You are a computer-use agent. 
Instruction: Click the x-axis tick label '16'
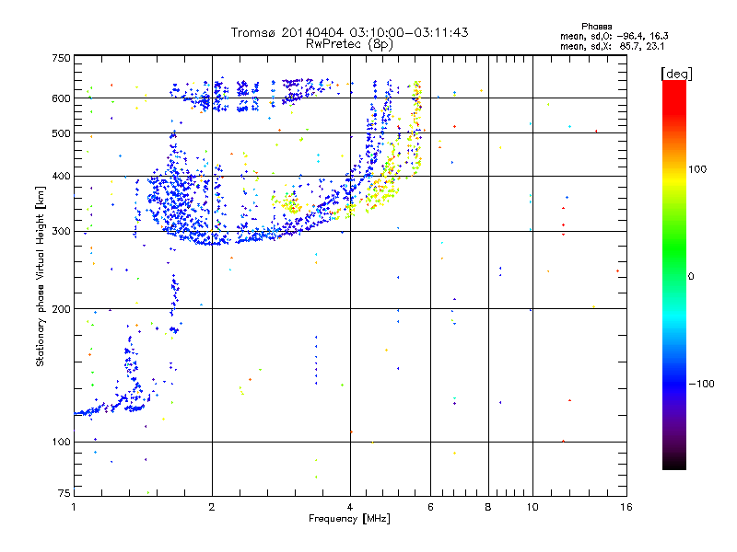click(626, 507)
